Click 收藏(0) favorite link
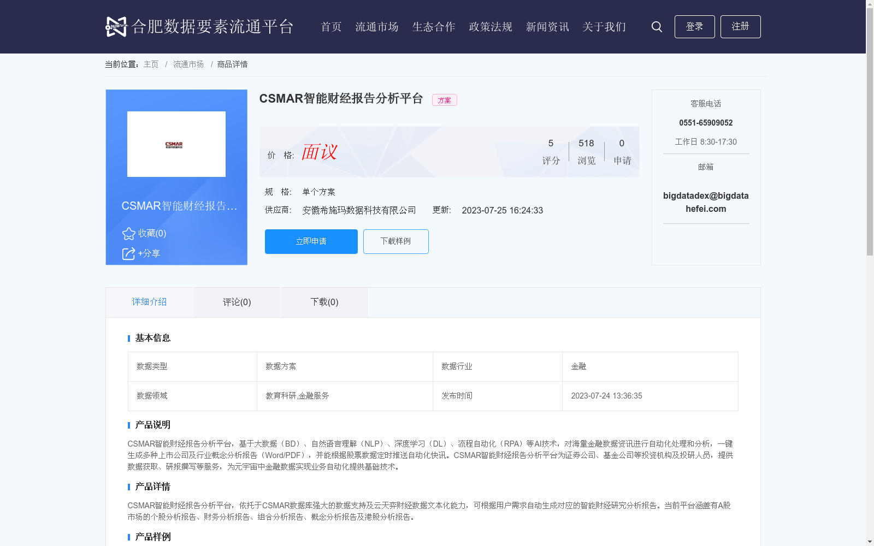The height and width of the screenshot is (546, 874). coord(152,233)
